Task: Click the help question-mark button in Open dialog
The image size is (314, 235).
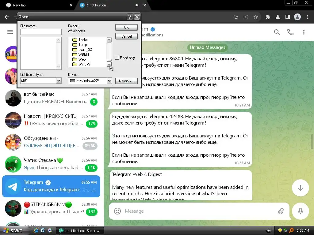Action: coord(130,17)
